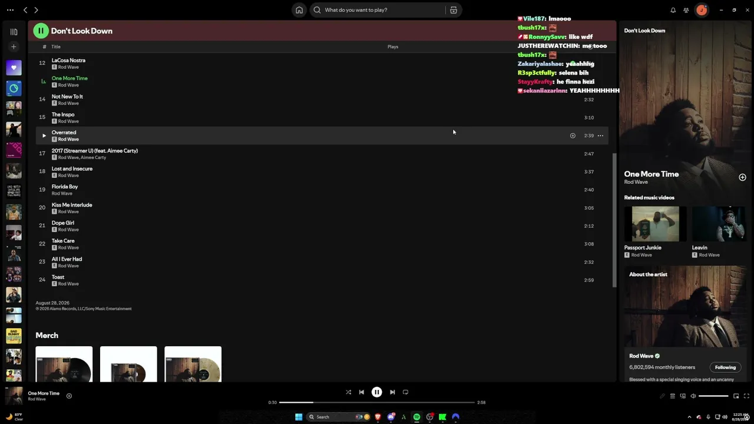
Task: Adjust the Spotify volume slider
Action: point(713,396)
